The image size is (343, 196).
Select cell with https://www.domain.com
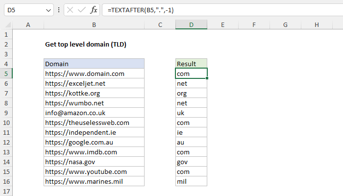point(94,73)
